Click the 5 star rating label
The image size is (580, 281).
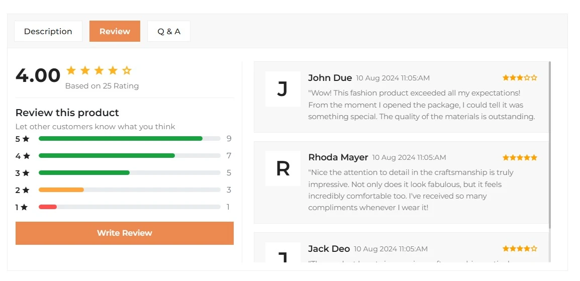click(23, 139)
